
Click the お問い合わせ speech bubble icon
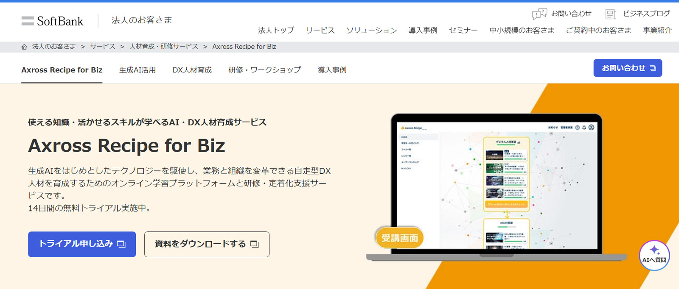(x=539, y=14)
